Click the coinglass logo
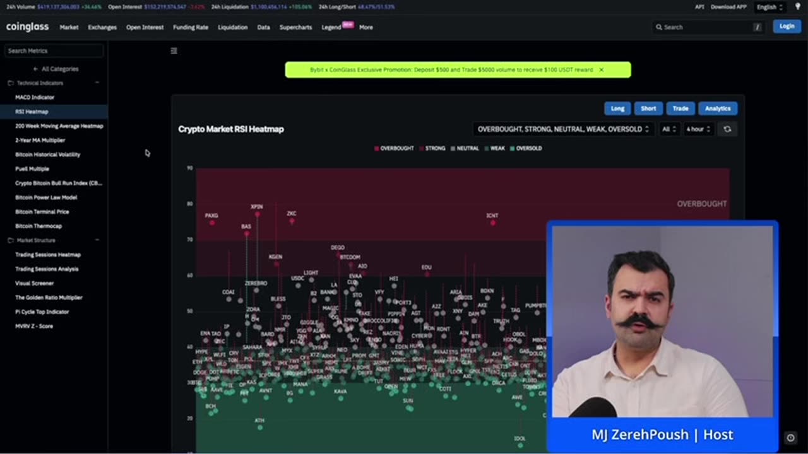The width and height of the screenshot is (808, 454). 27,27
